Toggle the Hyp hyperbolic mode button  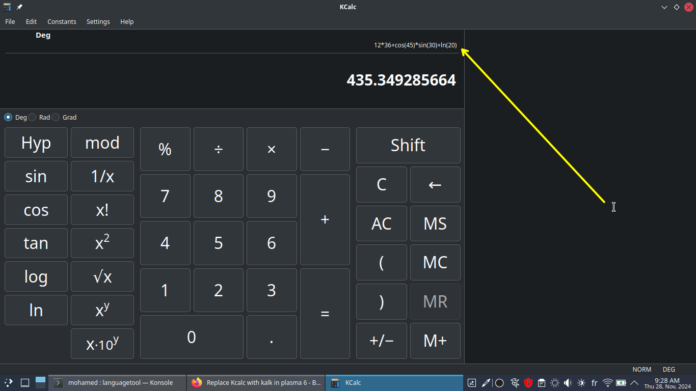(x=36, y=143)
